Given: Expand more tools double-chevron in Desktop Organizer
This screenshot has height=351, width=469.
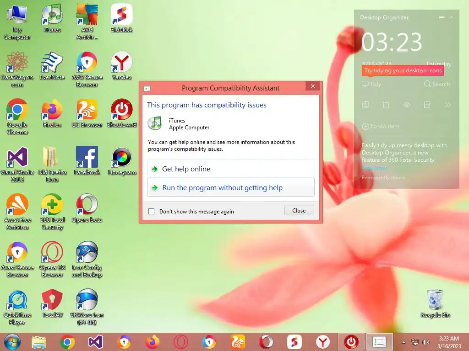Looking at the screenshot, I should [448, 105].
